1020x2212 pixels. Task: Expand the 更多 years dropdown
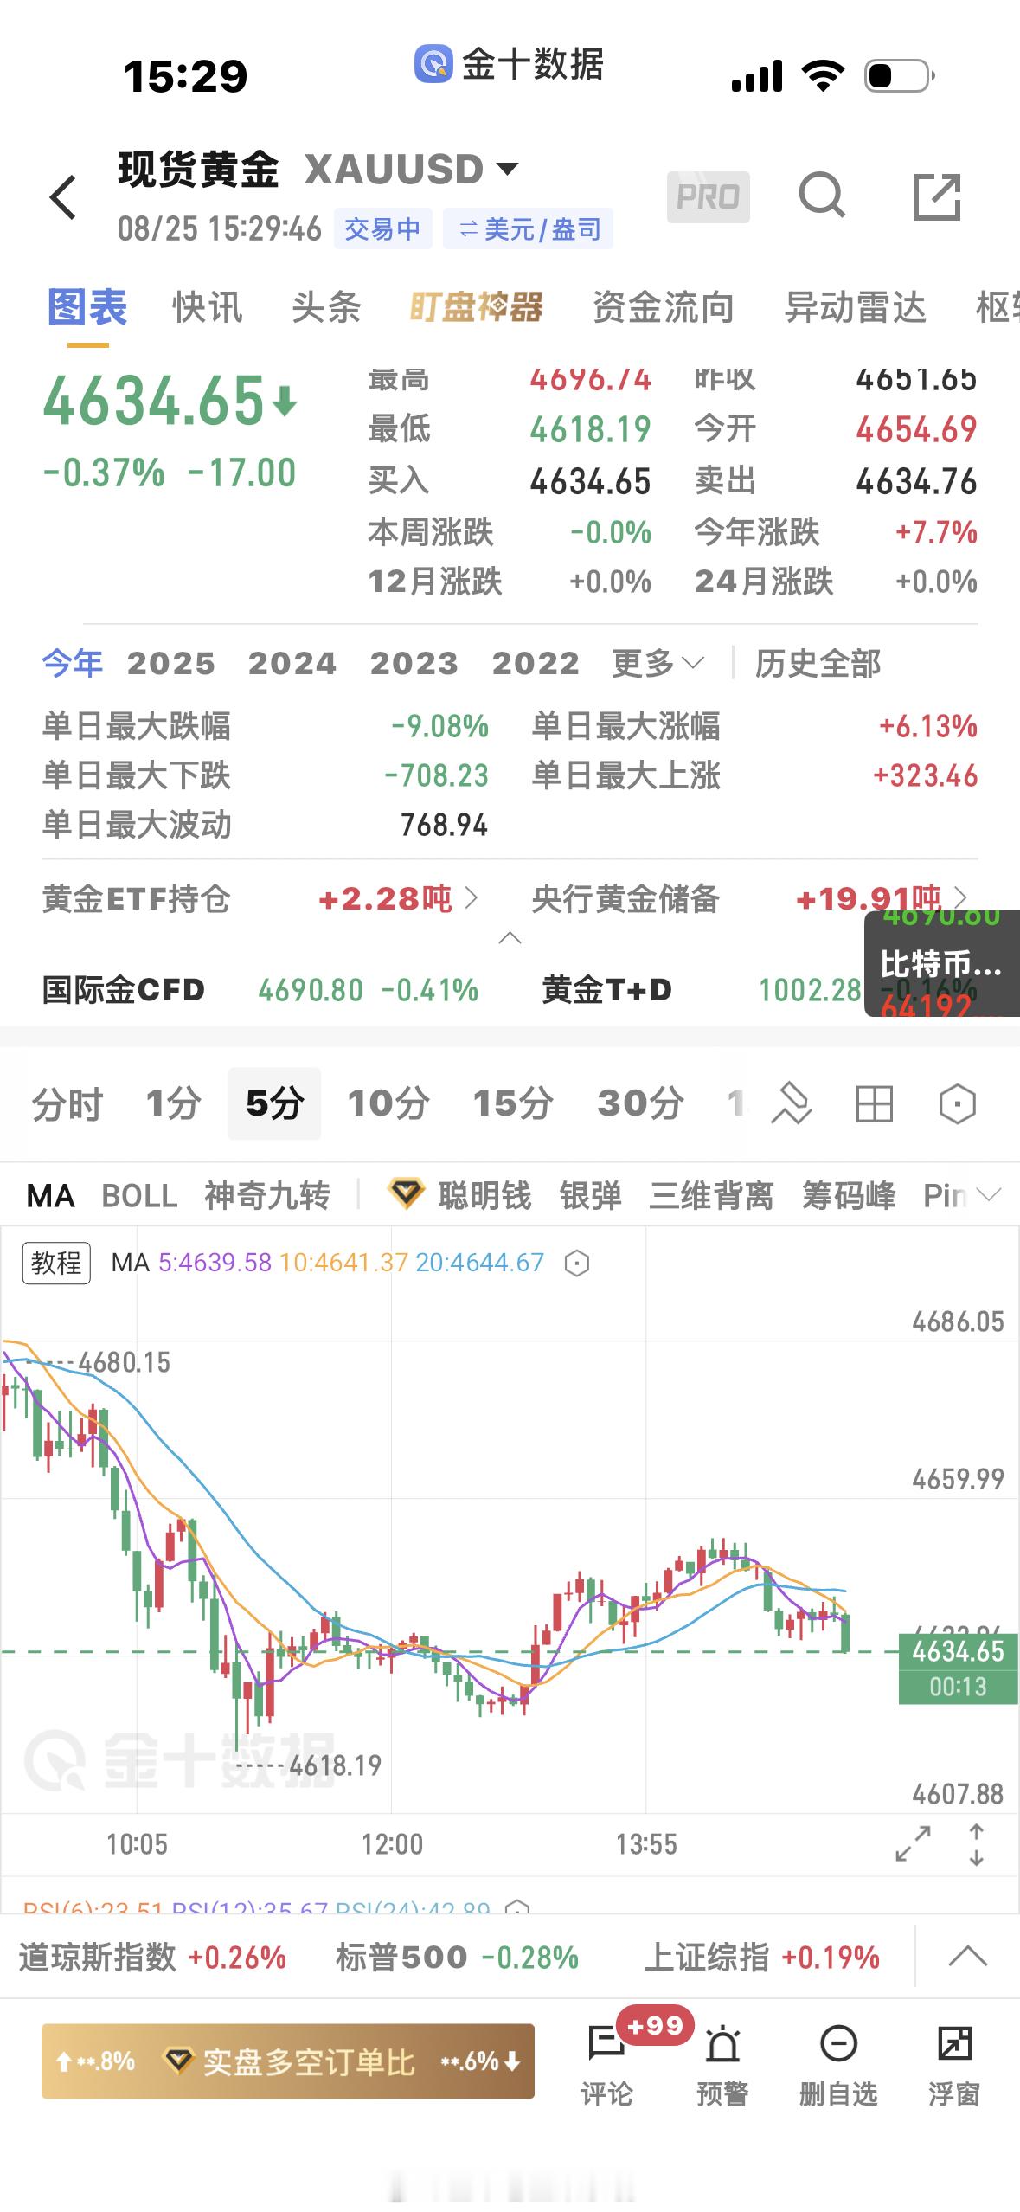click(x=658, y=664)
